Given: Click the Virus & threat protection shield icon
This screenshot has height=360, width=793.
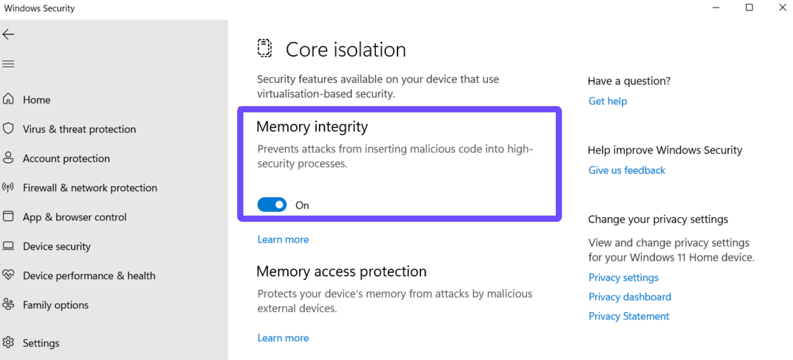Looking at the screenshot, I should (x=8, y=129).
